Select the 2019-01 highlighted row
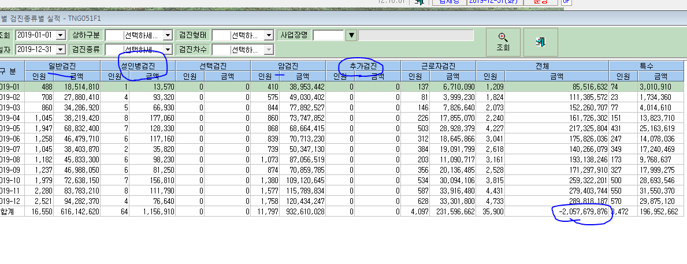 (341, 87)
